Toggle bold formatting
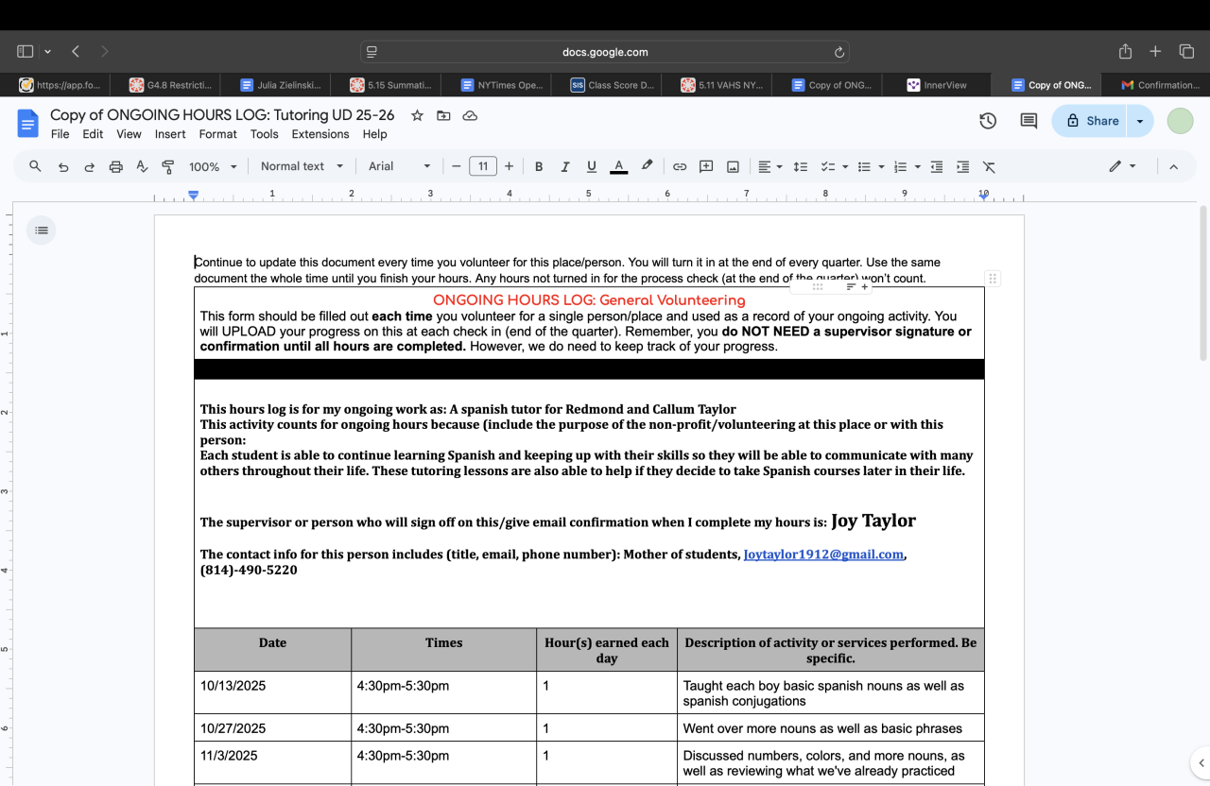The image size is (1210, 786). tap(539, 166)
